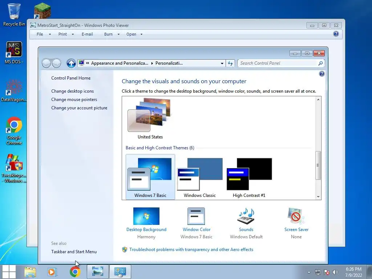Click the volume speaker tray icon
Screen dimensions: 372x279
tap(335, 272)
